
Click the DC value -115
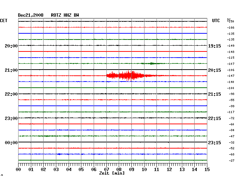coord(231,58)
